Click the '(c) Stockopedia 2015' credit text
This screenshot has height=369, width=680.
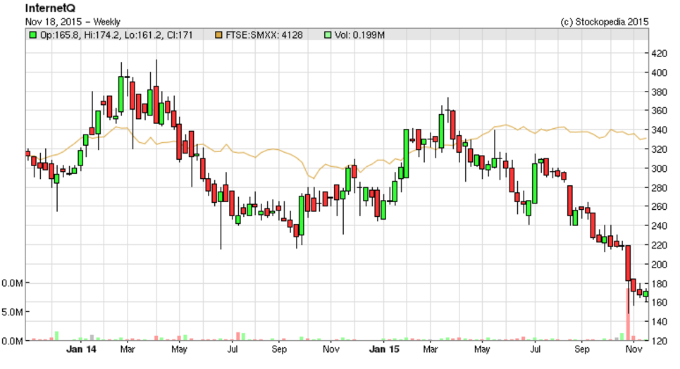(x=605, y=22)
